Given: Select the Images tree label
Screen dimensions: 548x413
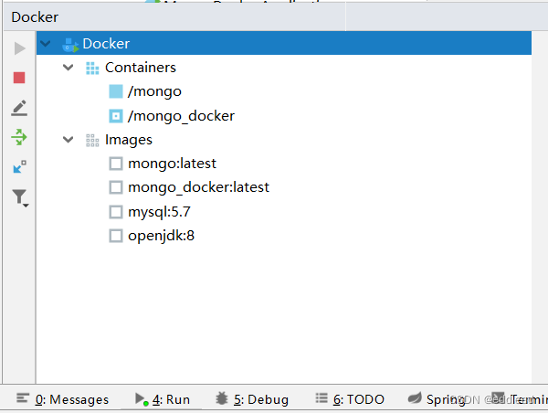Looking at the screenshot, I should coord(129,140).
